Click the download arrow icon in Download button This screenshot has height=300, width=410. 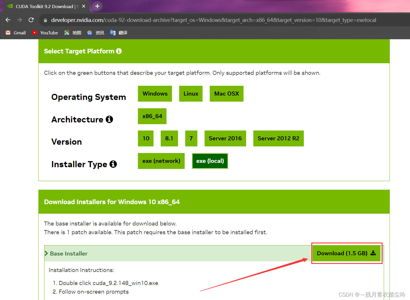point(373,253)
